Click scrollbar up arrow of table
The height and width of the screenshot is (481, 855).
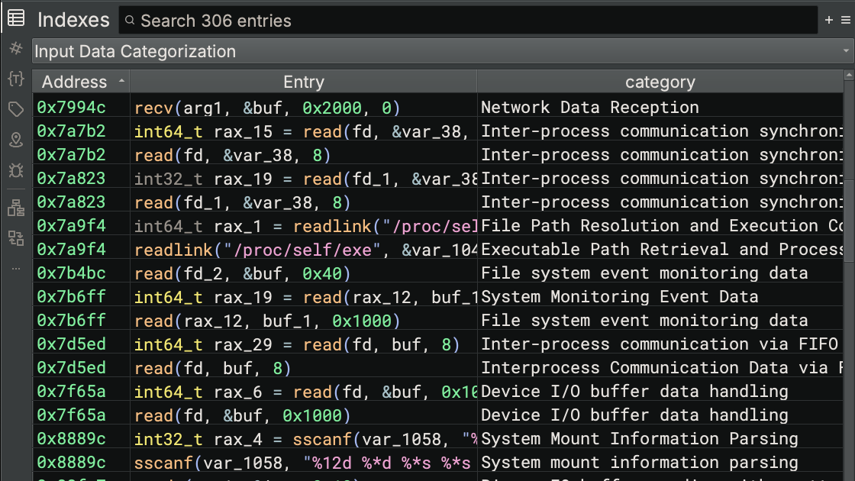click(x=849, y=76)
